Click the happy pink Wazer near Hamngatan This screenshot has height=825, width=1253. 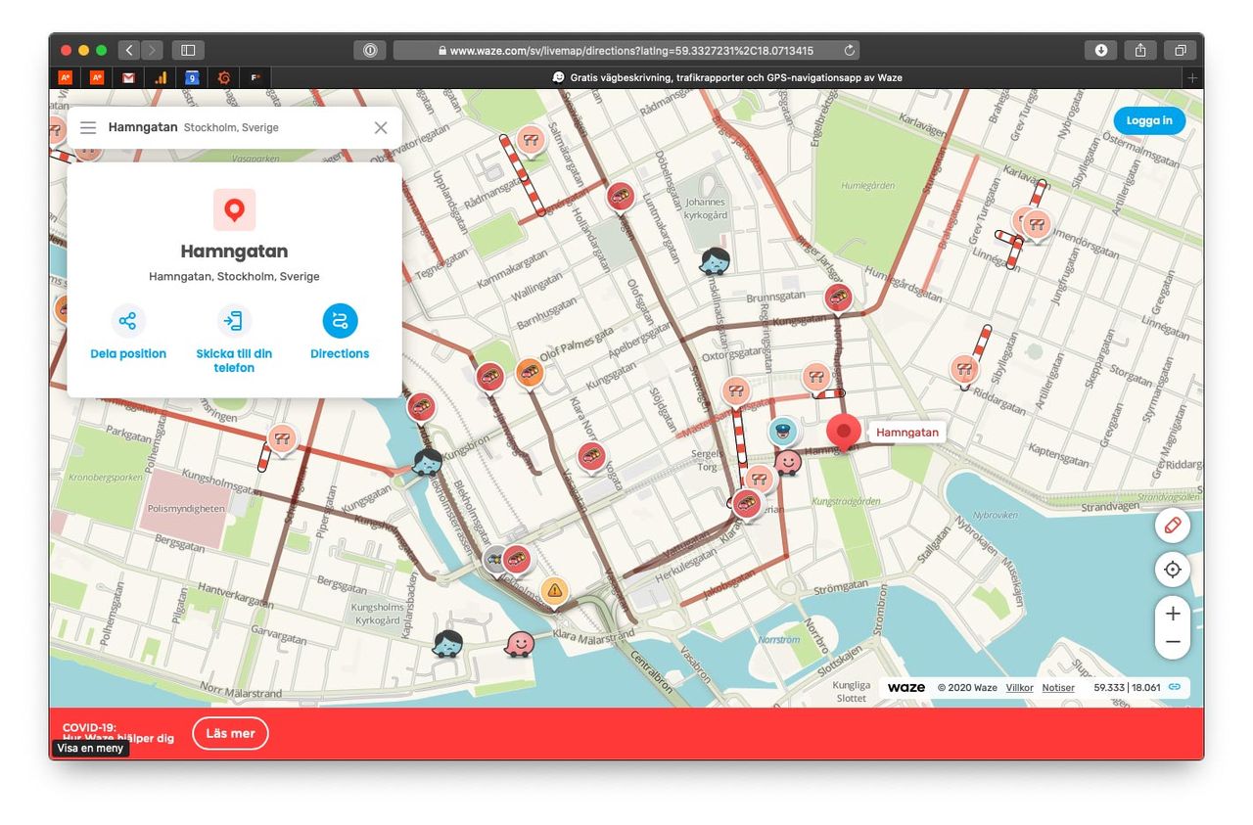click(x=788, y=461)
